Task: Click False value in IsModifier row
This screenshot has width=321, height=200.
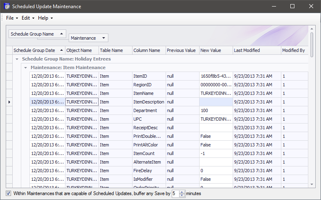Action: pos(216,179)
